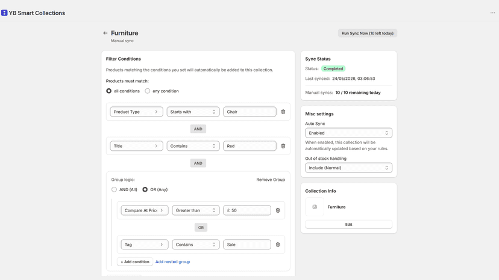
Task: Focus the Red value input
Action: 249,146
